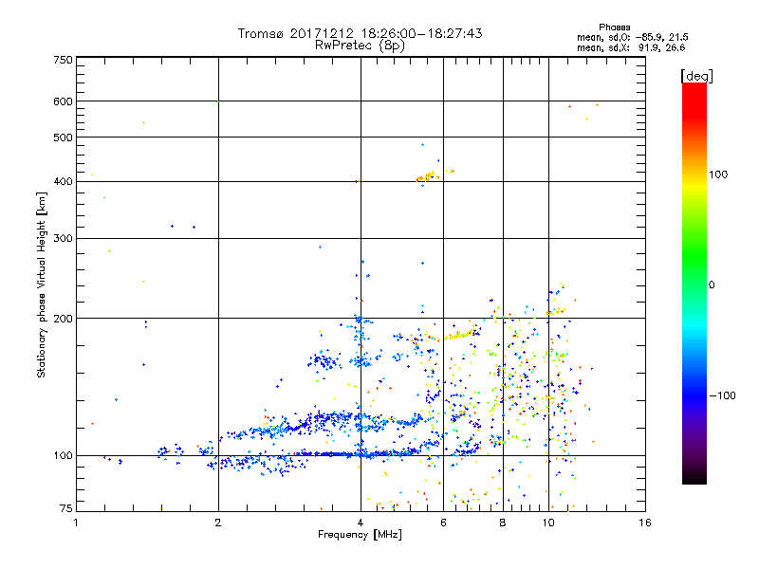
Task: Click the y-axis tick label 750
Action: pos(63,60)
